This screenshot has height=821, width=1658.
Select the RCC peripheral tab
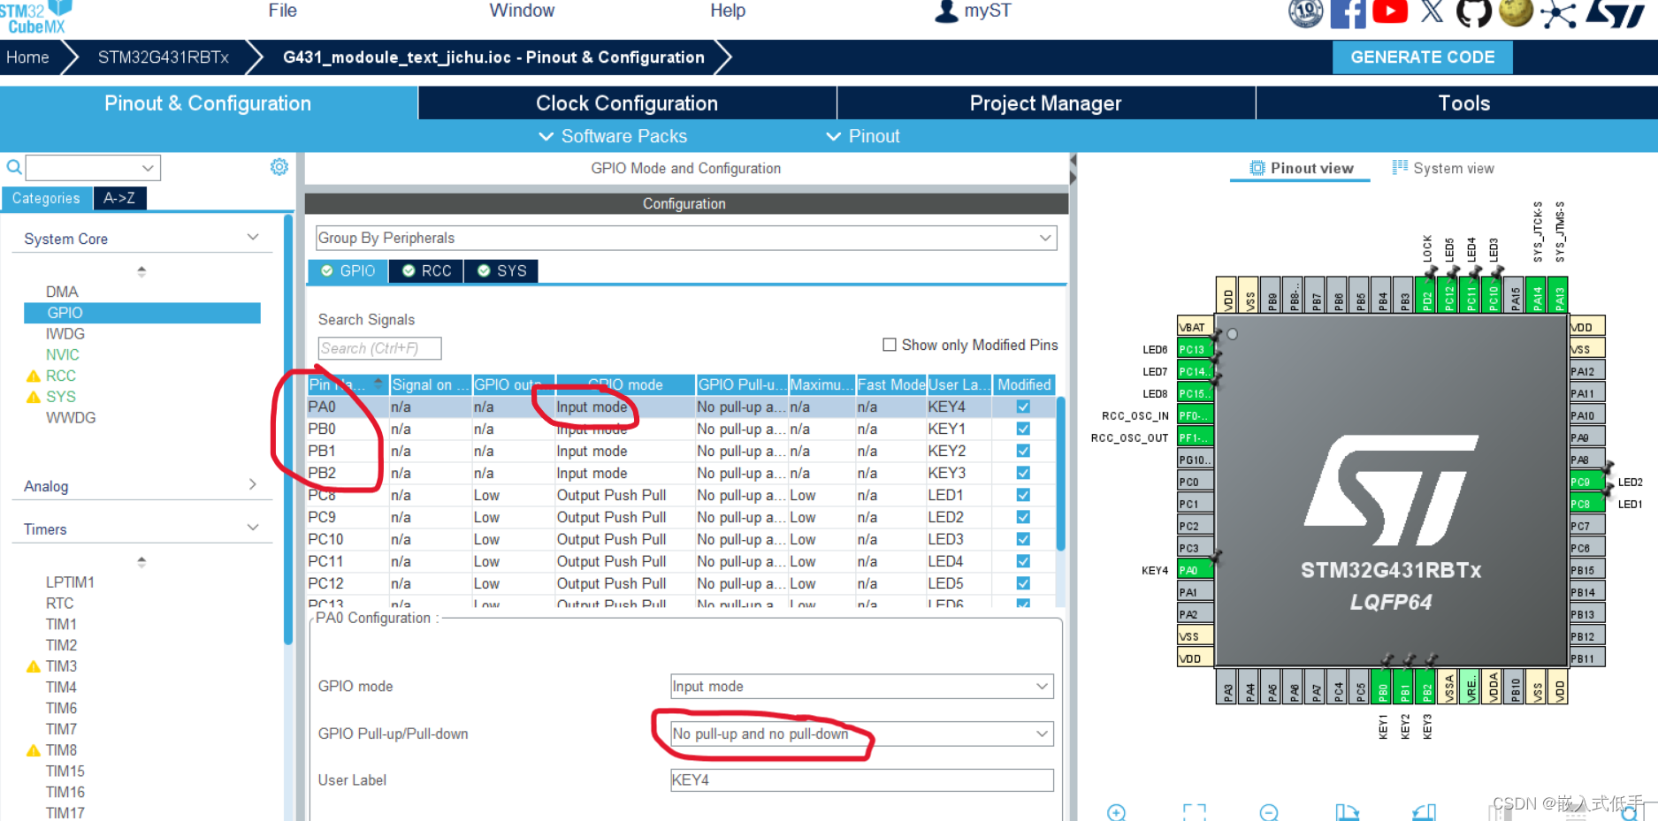point(427,270)
